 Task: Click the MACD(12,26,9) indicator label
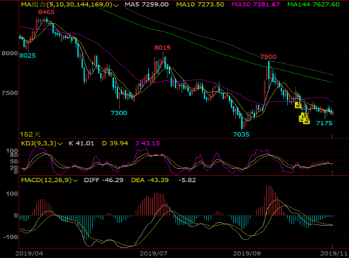47,180
